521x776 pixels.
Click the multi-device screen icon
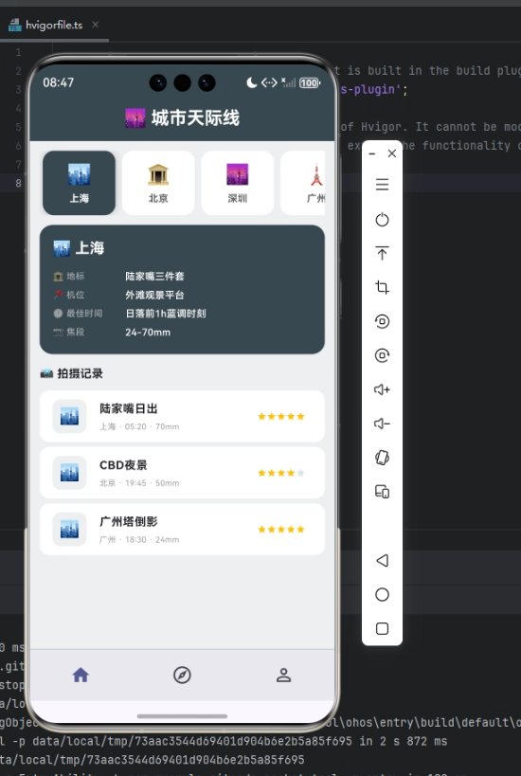click(382, 492)
